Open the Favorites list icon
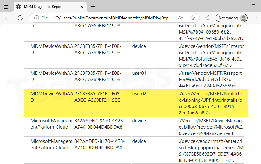Image resolution: width=261 pixels, height=164 pixels. point(208,18)
